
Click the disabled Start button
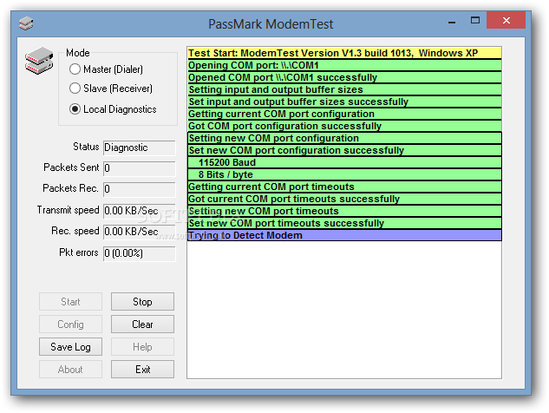pyautogui.click(x=71, y=302)
